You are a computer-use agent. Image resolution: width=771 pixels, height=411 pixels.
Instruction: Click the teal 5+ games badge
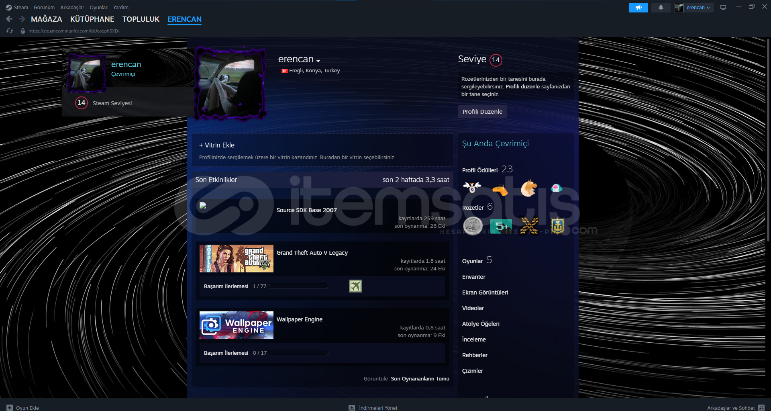pos(501,226)
